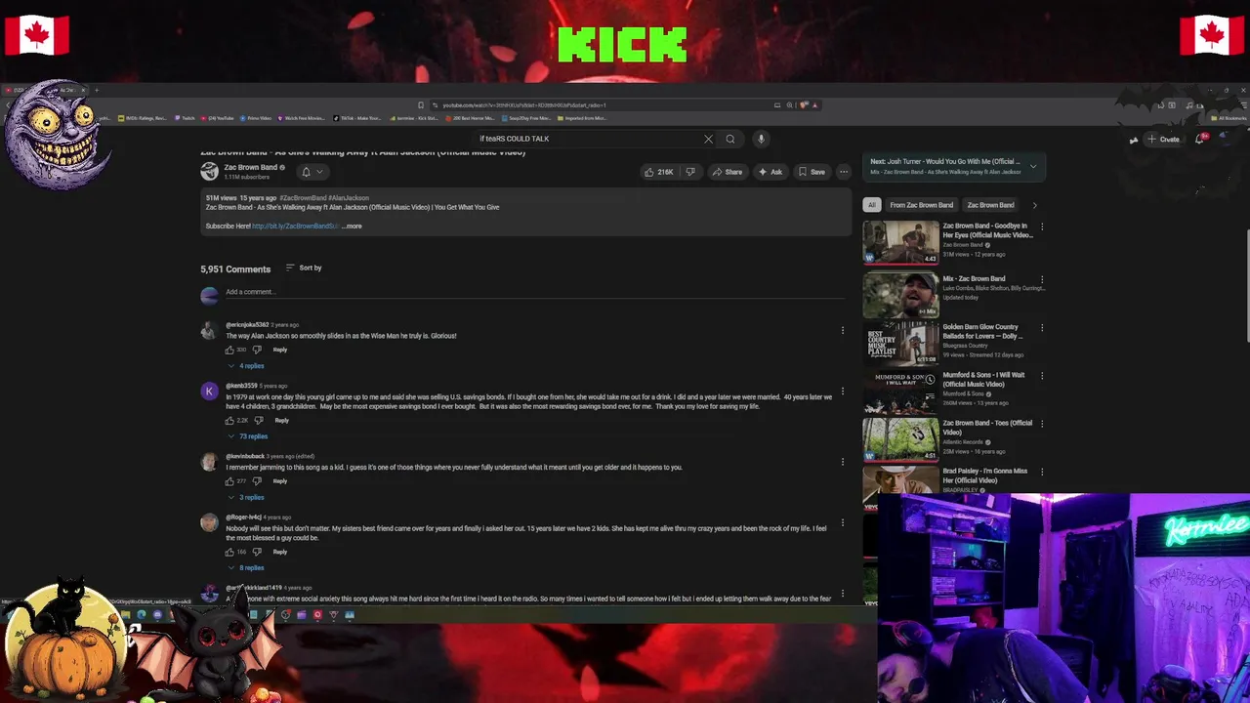Run search with magnifier button
The height and width of the screenshot is (703, 1250).
pos(729,139)
